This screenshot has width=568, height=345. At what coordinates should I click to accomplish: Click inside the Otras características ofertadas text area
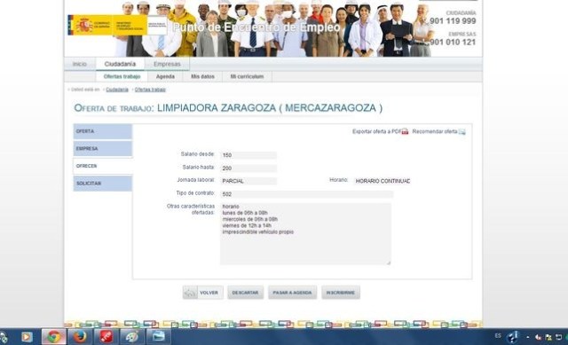click(x=305, y=234)
